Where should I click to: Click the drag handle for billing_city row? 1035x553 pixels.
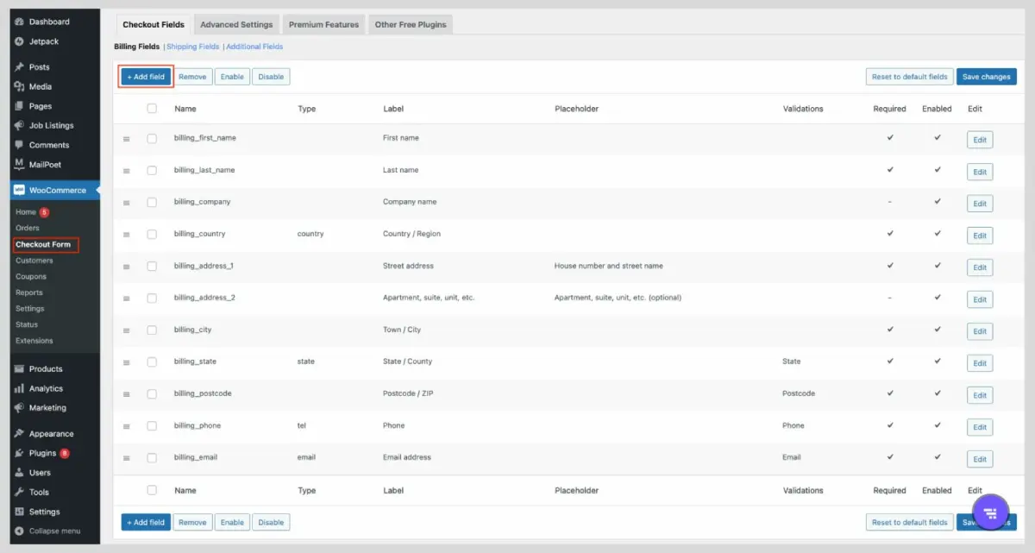(126, 330)
